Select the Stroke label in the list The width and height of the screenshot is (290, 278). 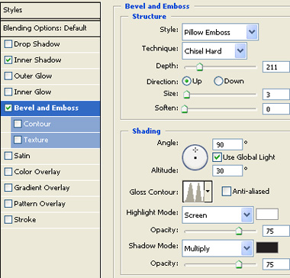25,220
